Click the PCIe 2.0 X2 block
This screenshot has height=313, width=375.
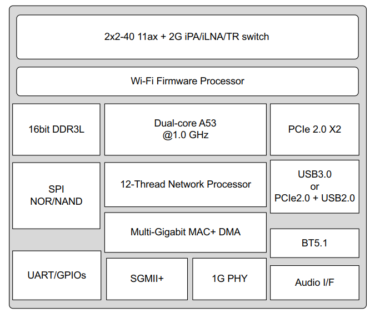(x=314, y=129)
